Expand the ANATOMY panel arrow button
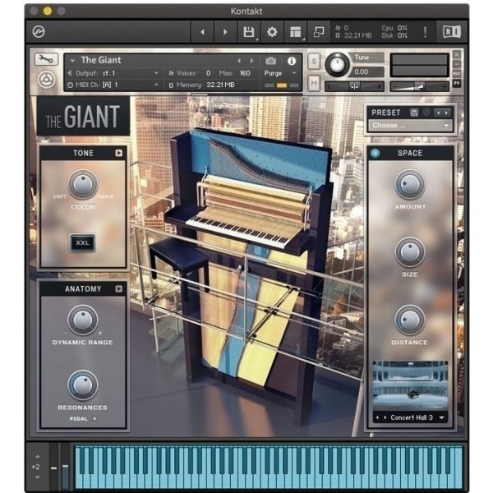493x493 pixels. (118, 288)
